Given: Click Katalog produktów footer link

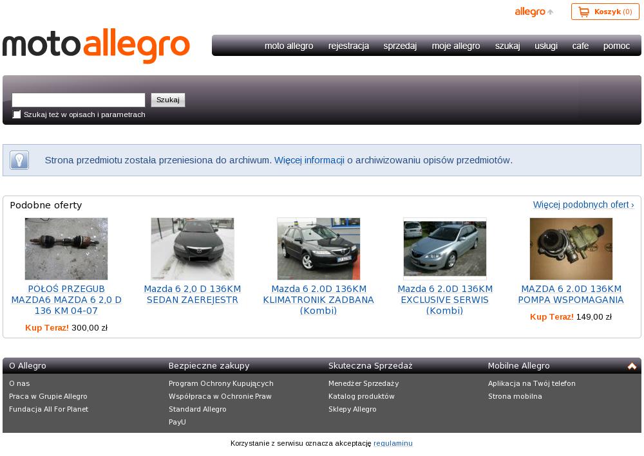Looking at the screenshot, I should click(361, 396).
